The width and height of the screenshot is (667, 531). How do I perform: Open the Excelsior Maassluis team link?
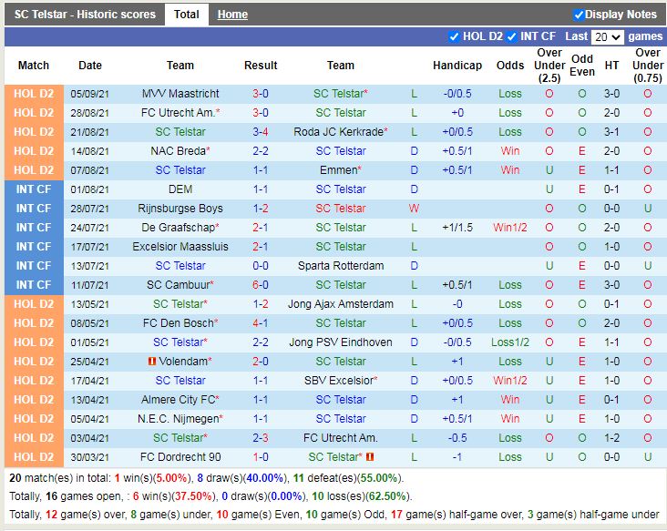(180, 247)
